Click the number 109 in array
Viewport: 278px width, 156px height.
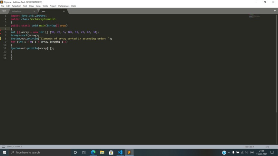(70, 32)
